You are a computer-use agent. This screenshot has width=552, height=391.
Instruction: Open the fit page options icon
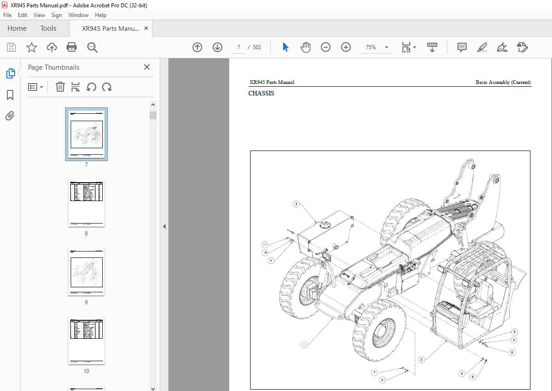click(x=408, y=47)
